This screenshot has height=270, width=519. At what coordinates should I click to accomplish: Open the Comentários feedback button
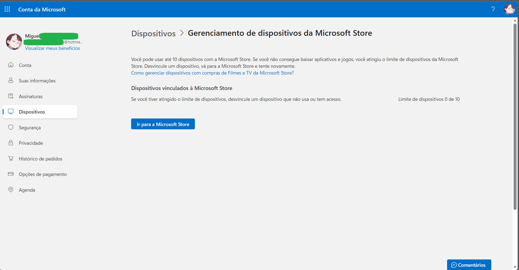click(x=469, y=265)
